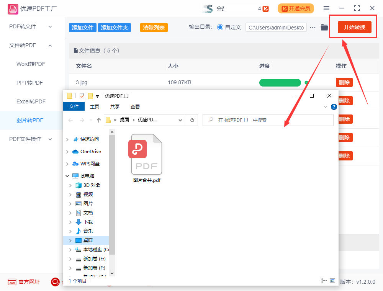383x291 pixels.
Task: Open the hamburger menu at top right
Action: click(327, 8)
